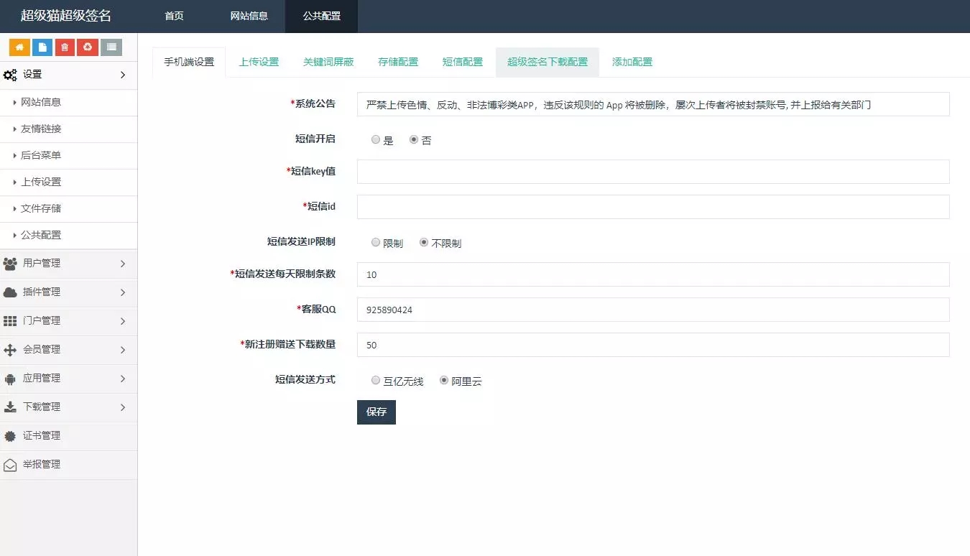
Task: Switch to the 存储配置 tab
Action: point(398,62)
